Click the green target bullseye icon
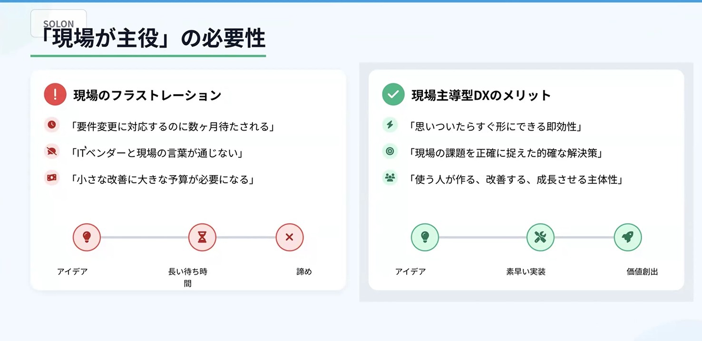 [390, 152]
